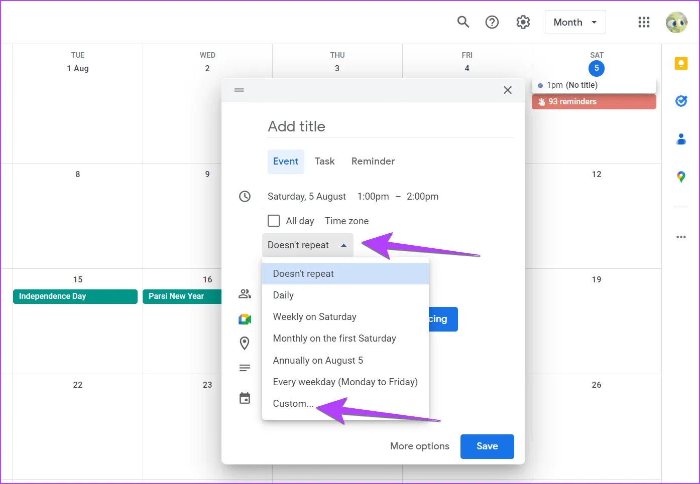700x484 pixels.
Task: Open the Google apps grid
Action: (644, 22)
